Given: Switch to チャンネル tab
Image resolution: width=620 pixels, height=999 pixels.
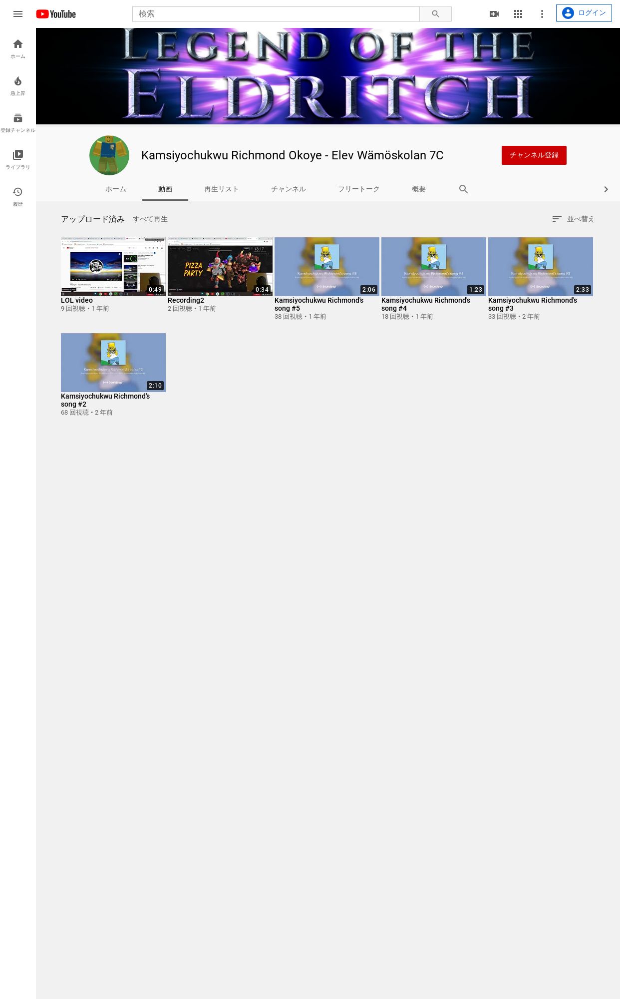Looking at the screenshot, I should tap(289, 189).
